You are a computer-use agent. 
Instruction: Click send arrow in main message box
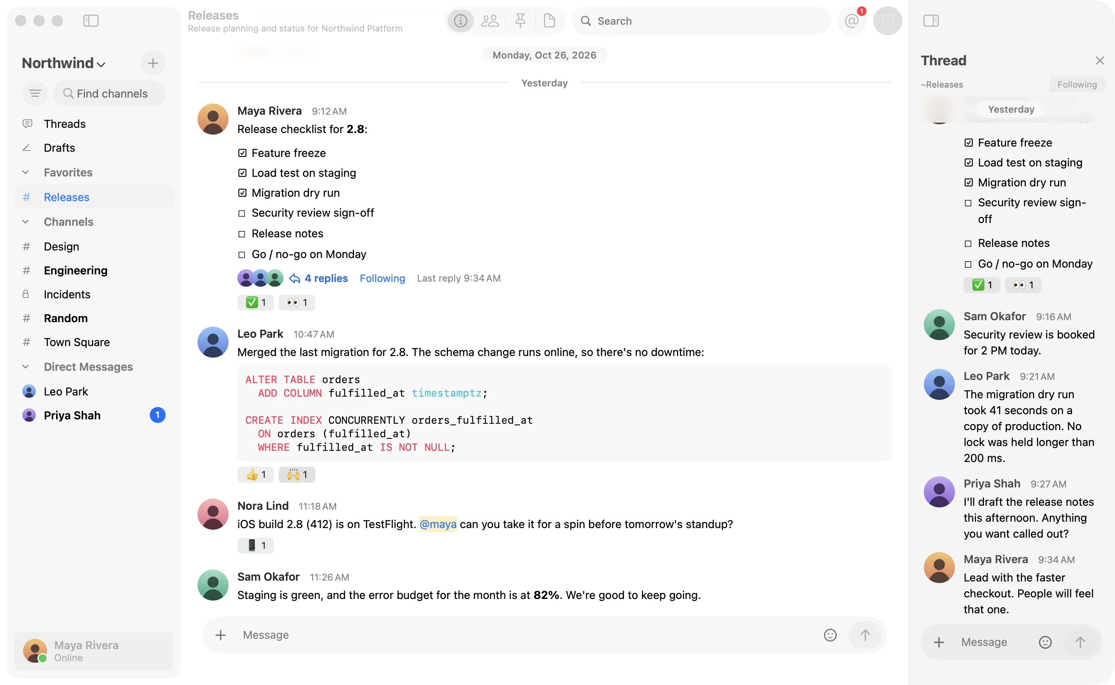865,635
